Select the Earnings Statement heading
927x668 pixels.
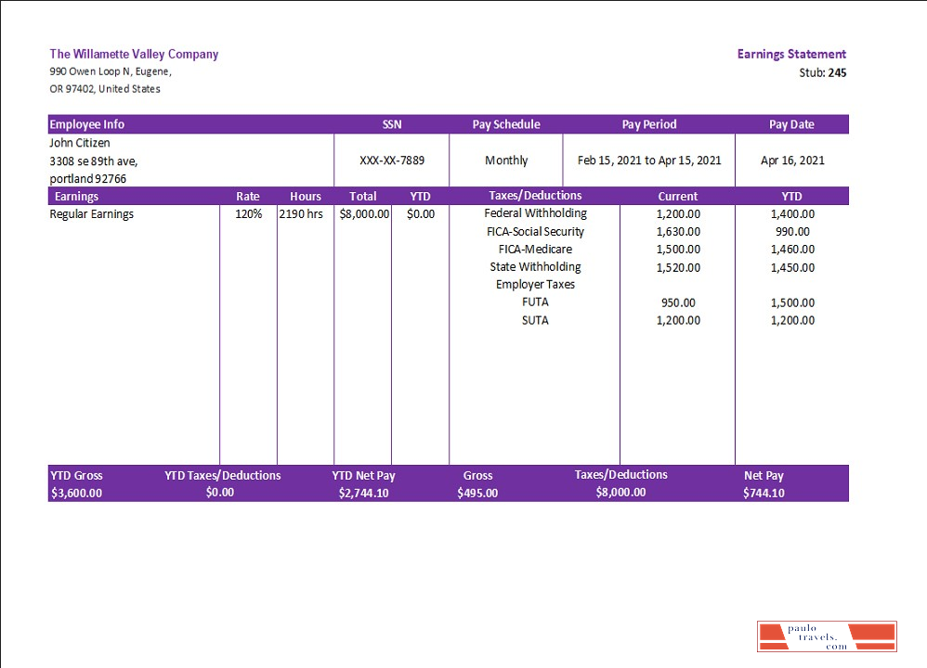tap(791, 54)
